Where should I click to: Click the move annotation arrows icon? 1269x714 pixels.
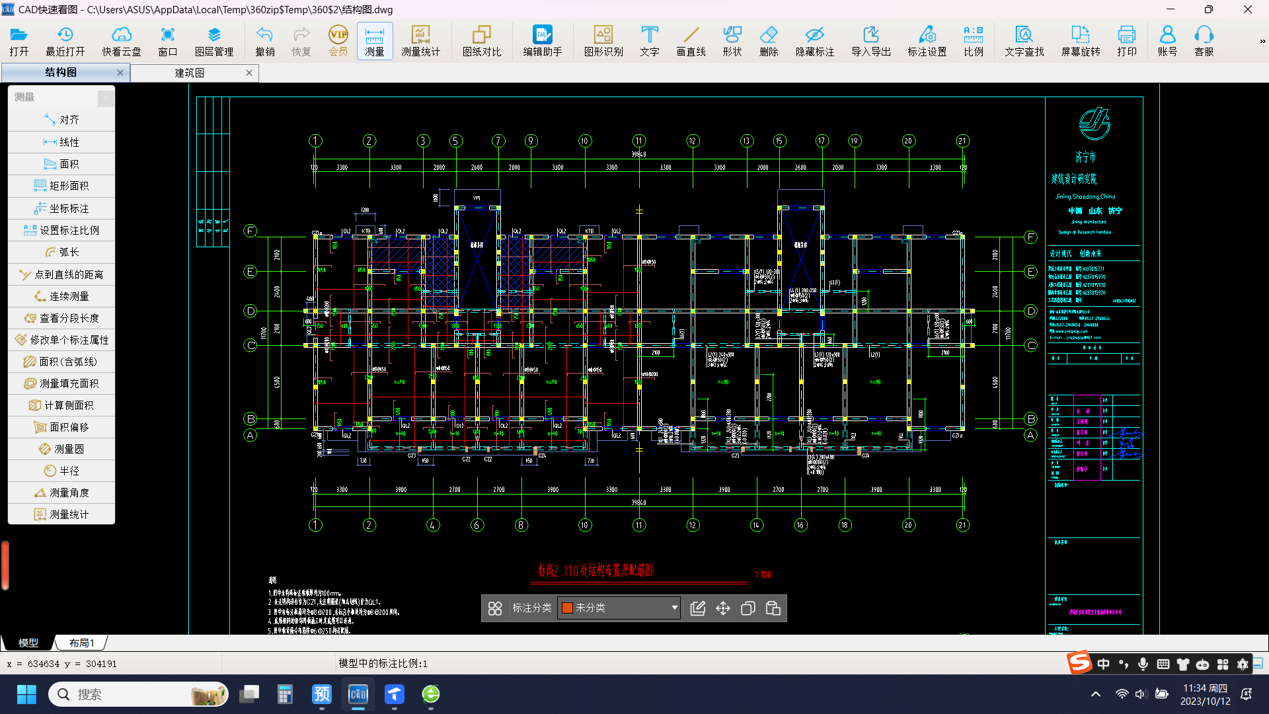pyautogui.click(x=723, y=608)
